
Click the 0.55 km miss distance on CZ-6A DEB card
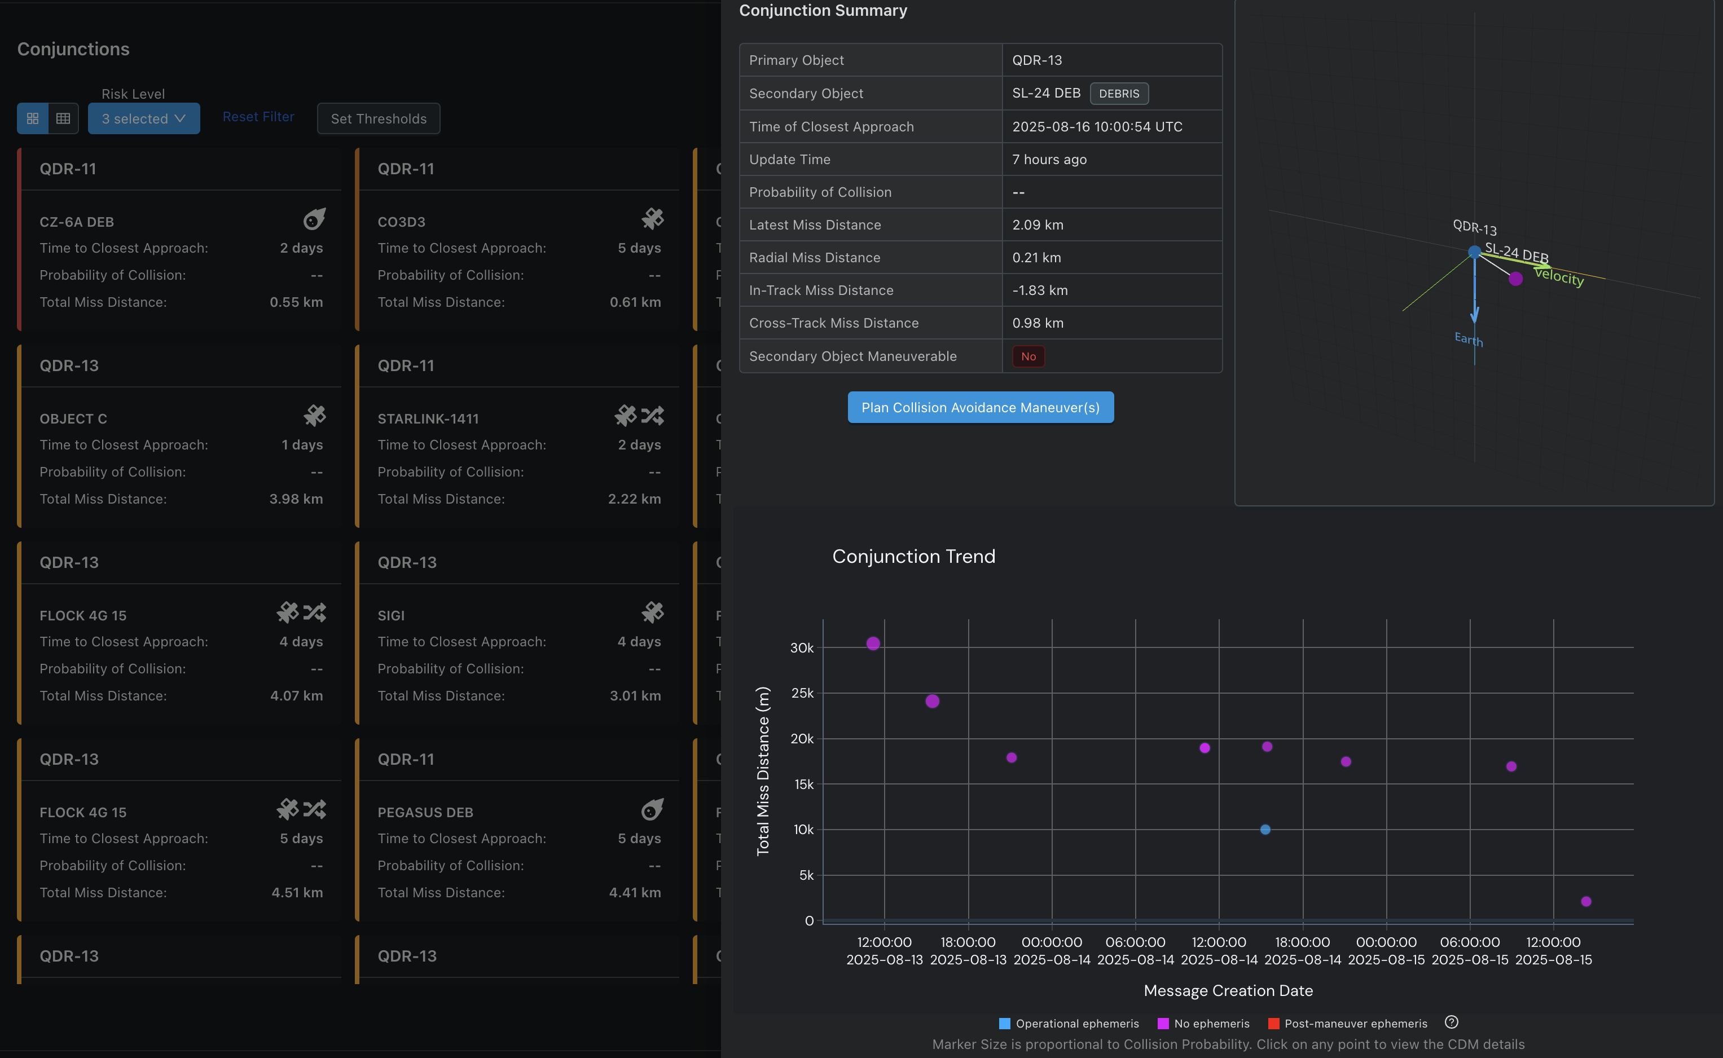point(296,302)
